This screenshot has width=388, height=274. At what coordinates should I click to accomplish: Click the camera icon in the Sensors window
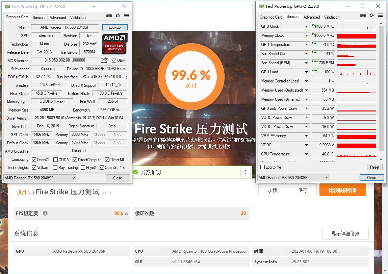pos(363,15)
